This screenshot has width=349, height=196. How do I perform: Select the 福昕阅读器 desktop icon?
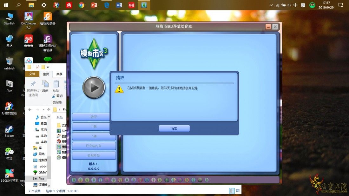[48, 19]
